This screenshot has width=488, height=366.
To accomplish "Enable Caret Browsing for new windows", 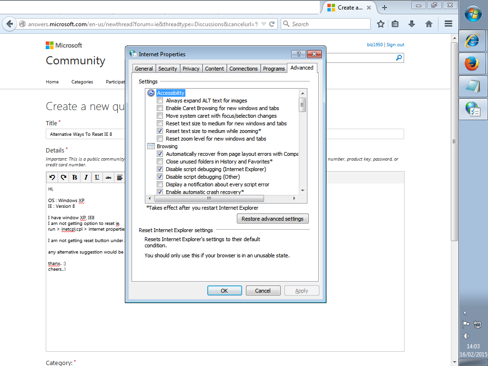I will click(160, 108).
